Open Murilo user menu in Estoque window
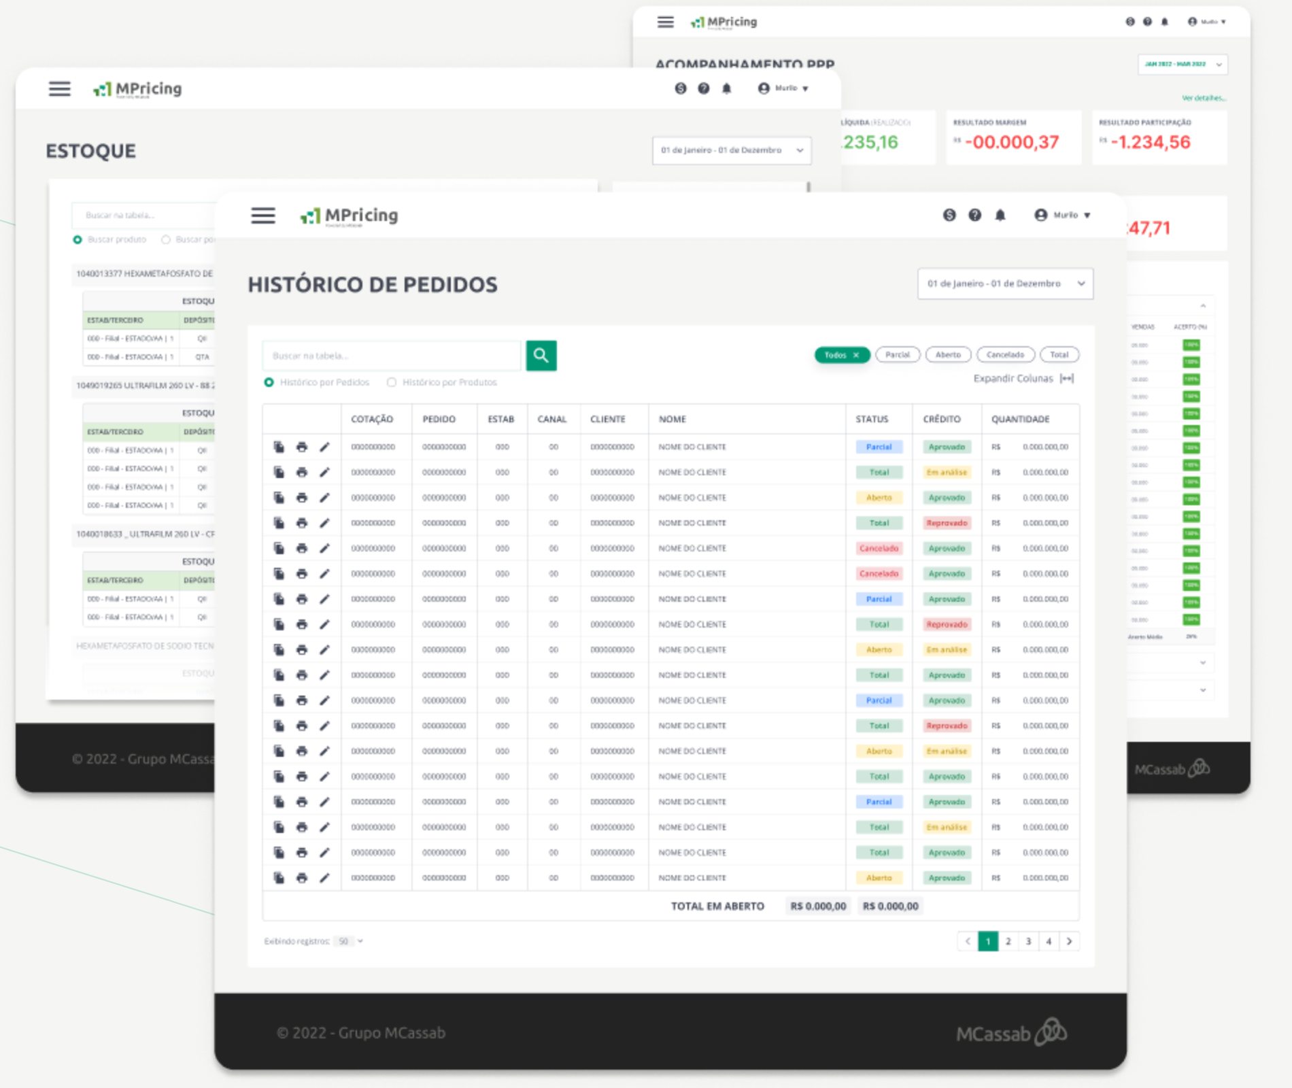Viewport: 1292px width, 1088px height. point(783,88)
